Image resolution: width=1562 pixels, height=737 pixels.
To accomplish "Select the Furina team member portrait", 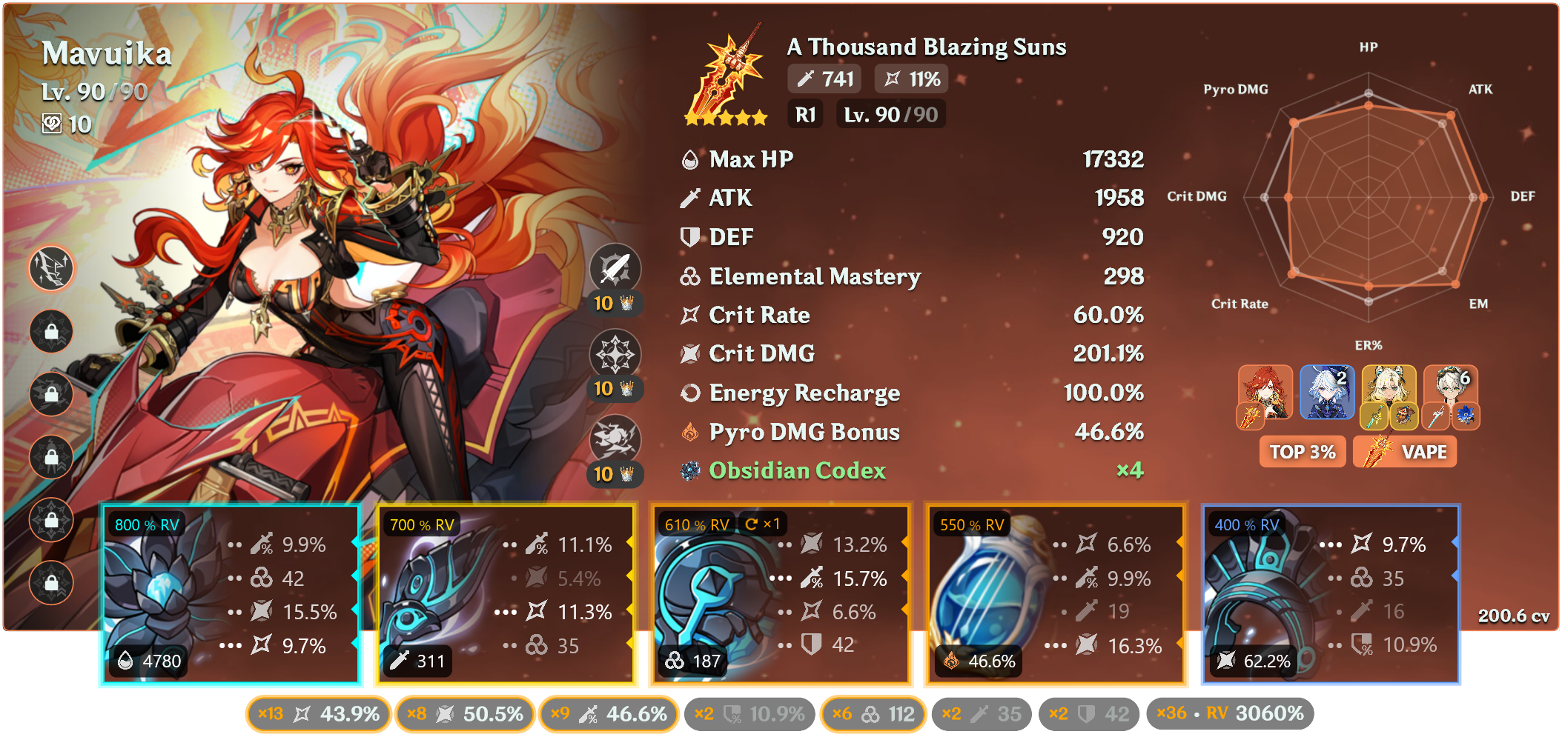I will (x=1327, y=394).
